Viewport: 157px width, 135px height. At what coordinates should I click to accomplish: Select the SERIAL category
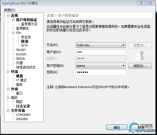point(21,59)
